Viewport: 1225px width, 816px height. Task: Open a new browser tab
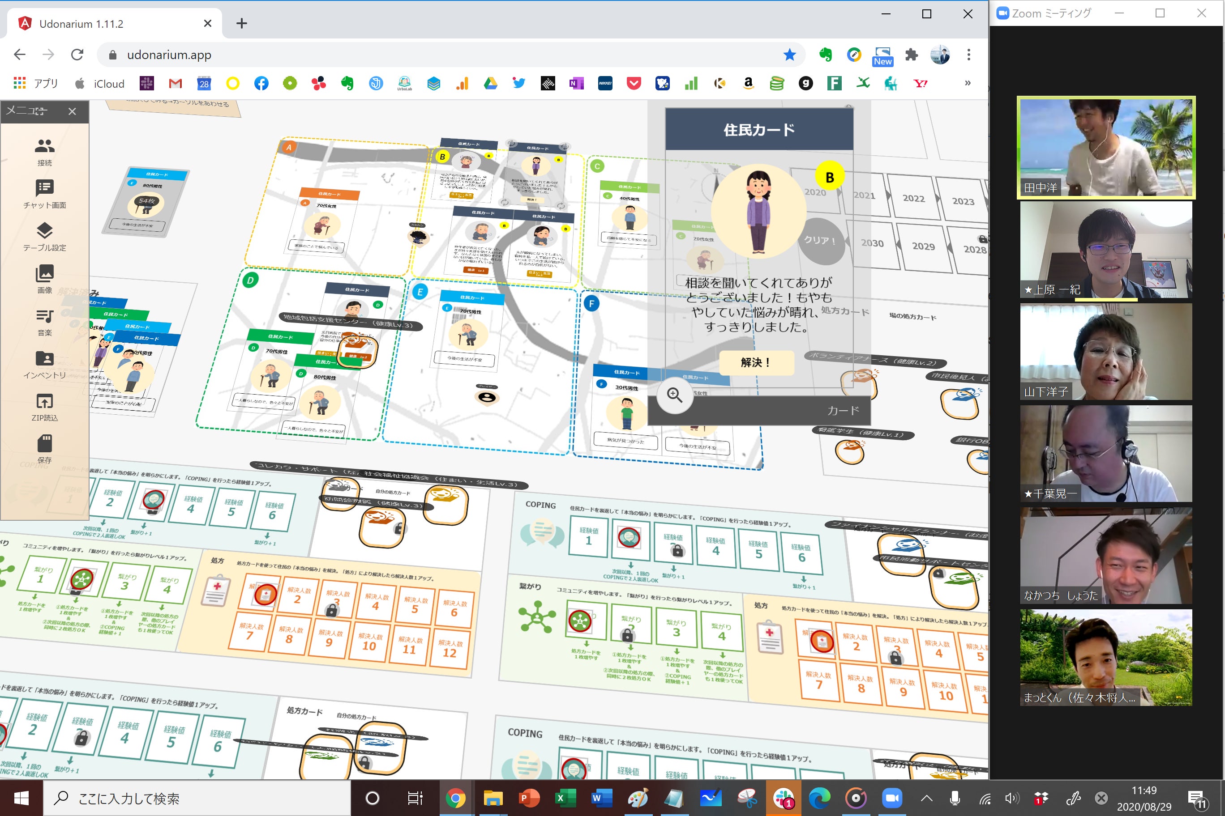pos(242,23)
